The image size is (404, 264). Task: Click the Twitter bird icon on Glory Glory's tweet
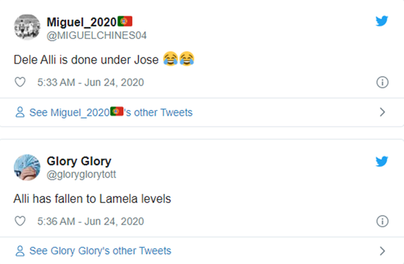click(x=381, y=161)
